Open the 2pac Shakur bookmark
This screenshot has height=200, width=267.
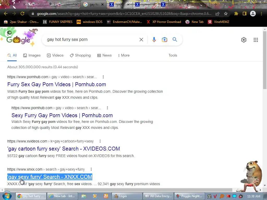coord(22,22)
